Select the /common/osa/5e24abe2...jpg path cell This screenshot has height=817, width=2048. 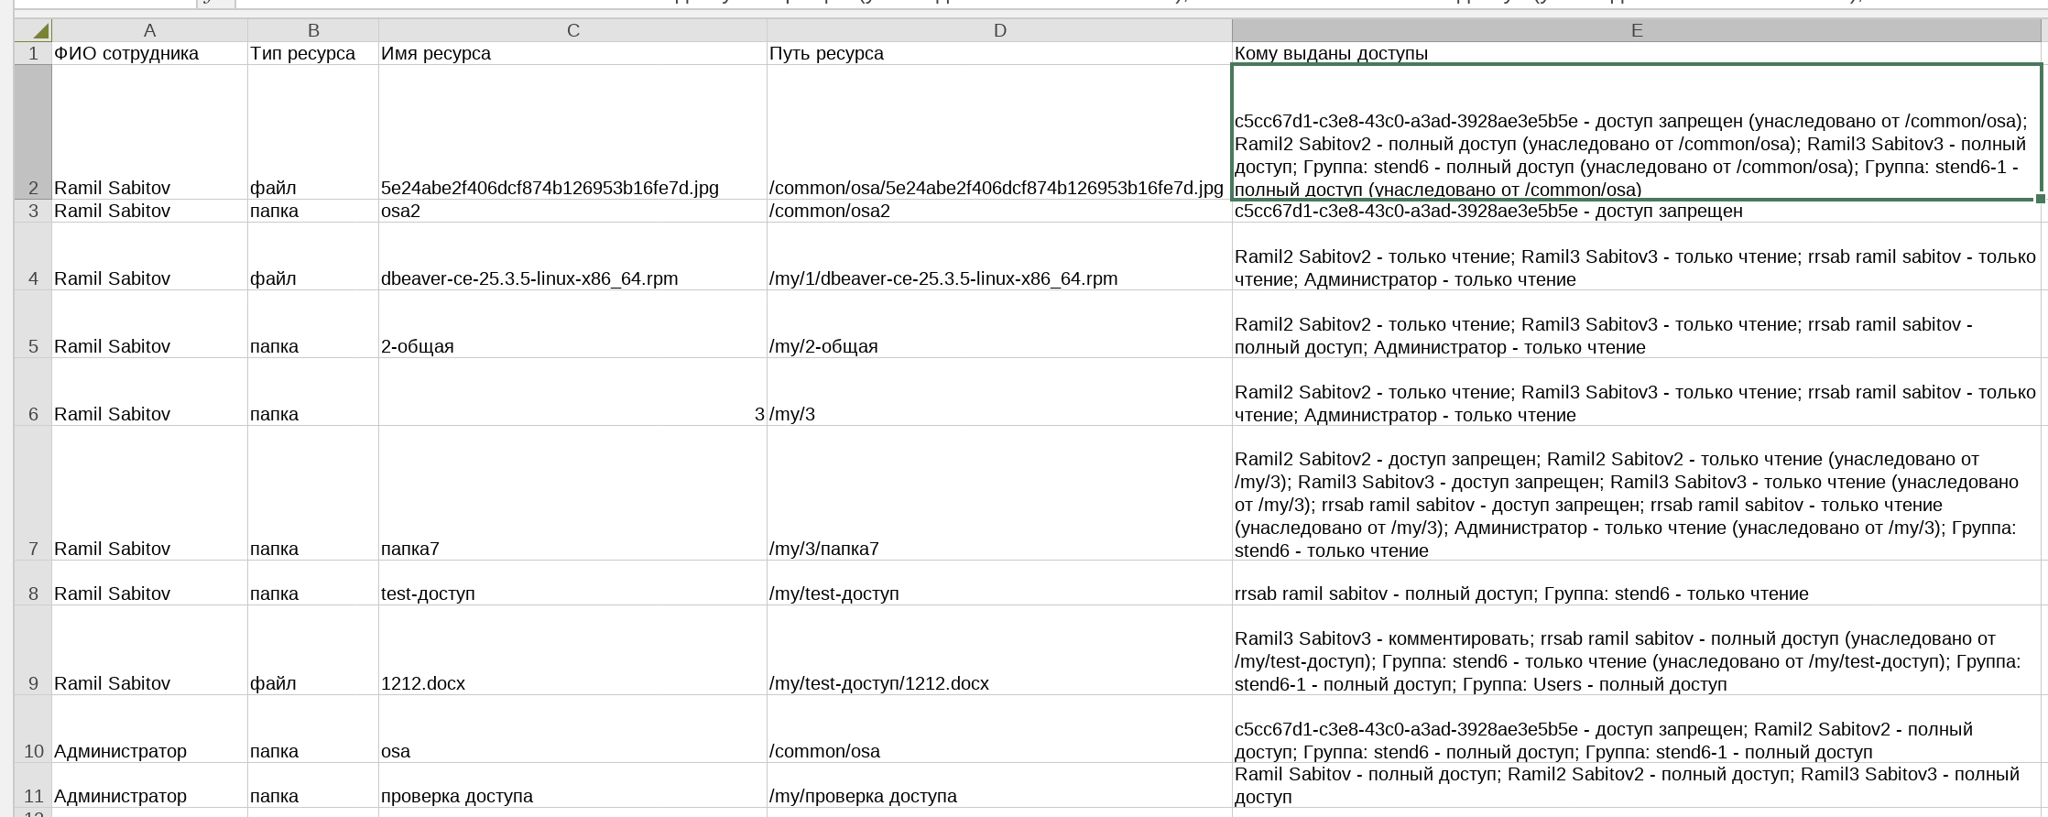999,132
